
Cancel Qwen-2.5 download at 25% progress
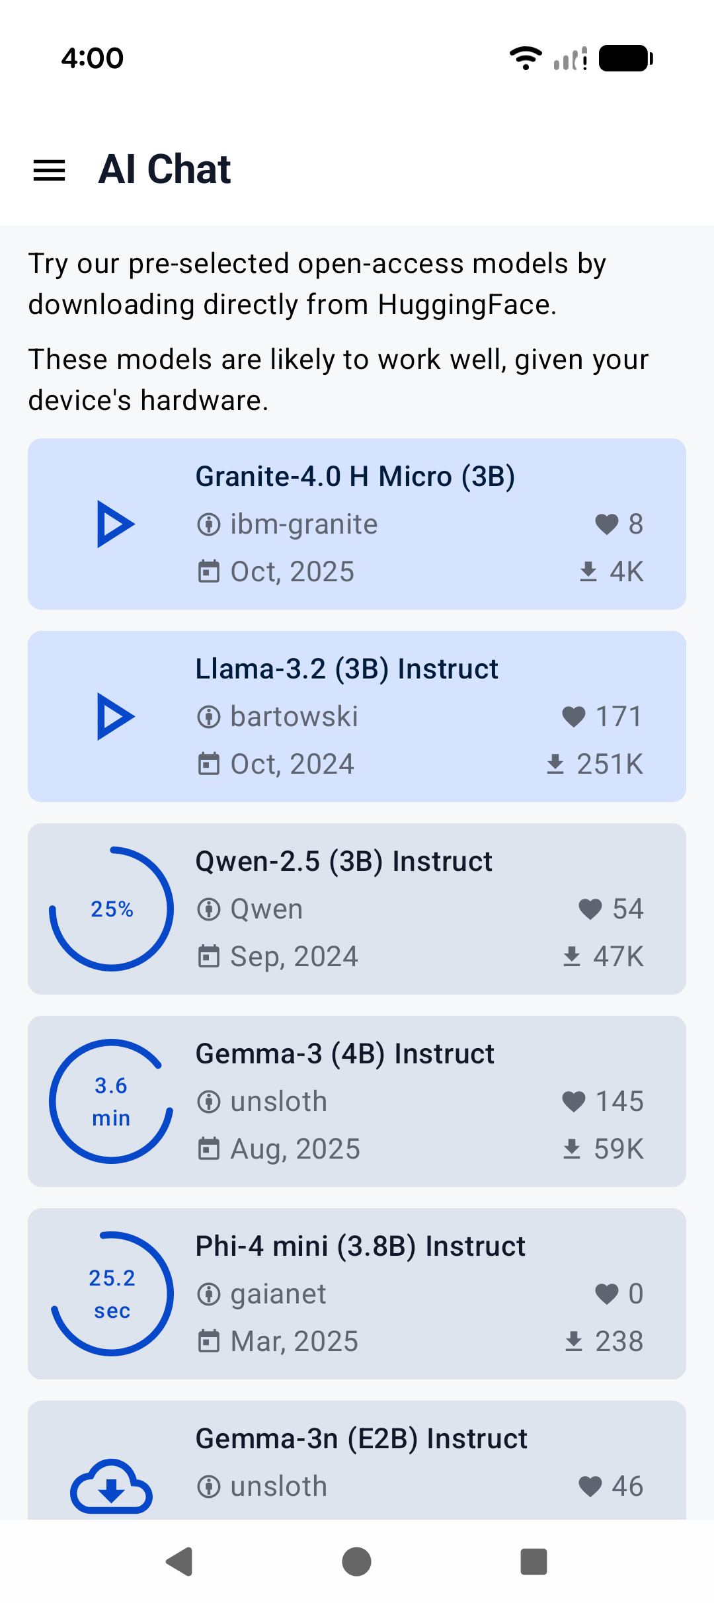(112, 909)
